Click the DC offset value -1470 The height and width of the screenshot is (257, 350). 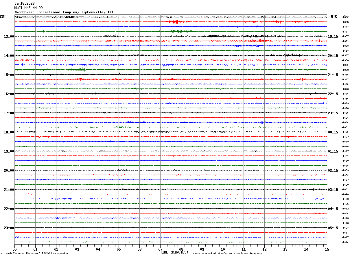(345, 132)
